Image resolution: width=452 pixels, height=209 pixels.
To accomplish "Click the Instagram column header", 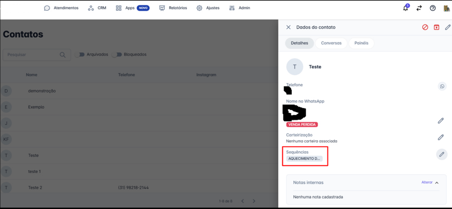I will (x=206, y=75).
